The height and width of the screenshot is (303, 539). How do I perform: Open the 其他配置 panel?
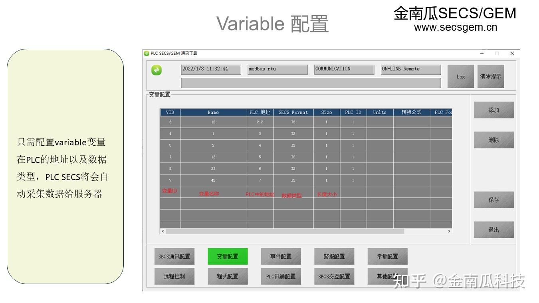[x=387, y=276]
